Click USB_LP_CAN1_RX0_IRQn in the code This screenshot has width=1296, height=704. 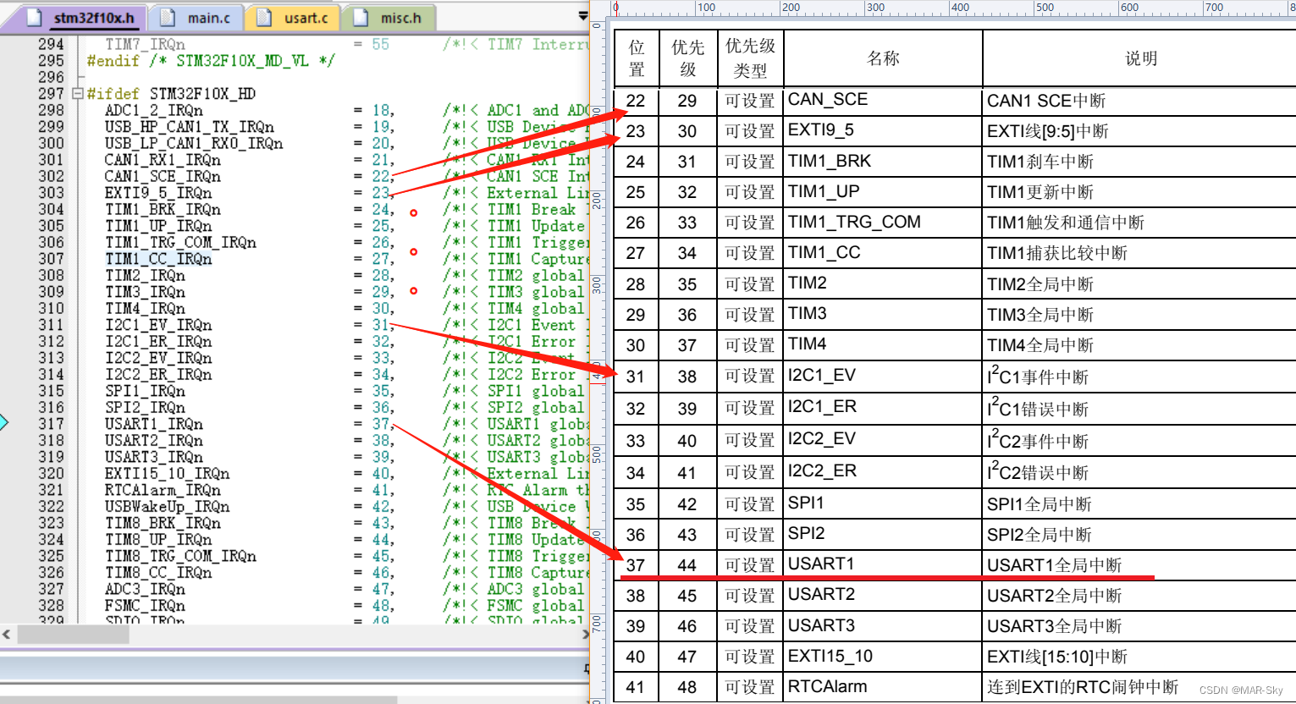(194, 143)
